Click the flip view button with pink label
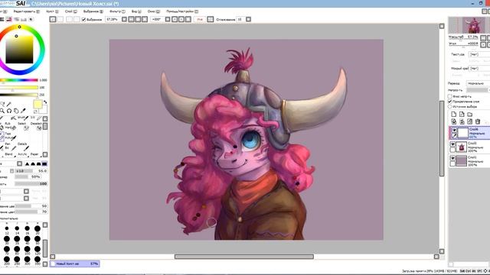Image resolution: width=490 pixels, height=275 pixels. pyautogui.click(x=200, y=19)
